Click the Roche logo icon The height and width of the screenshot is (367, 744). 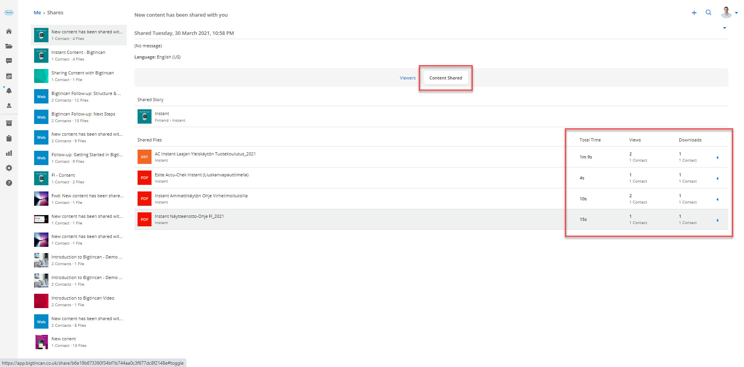point(9,13)
